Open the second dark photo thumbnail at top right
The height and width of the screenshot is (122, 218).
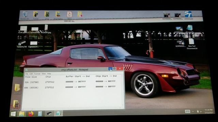178,16
